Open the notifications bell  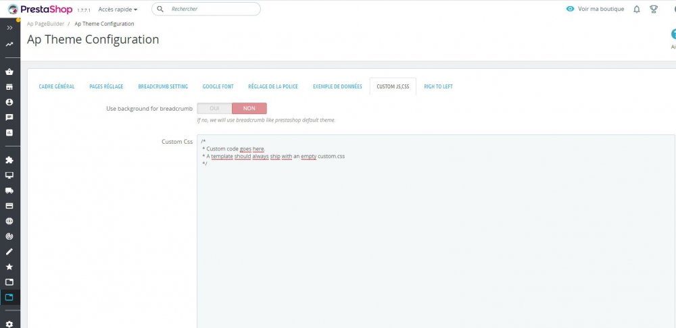click(636, 9)
